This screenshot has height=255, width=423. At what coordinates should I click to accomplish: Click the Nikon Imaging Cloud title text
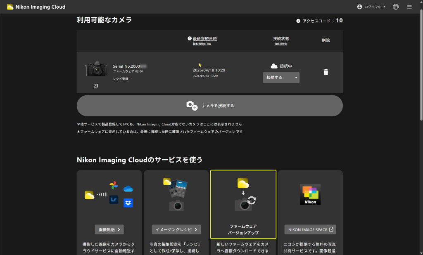40,7
